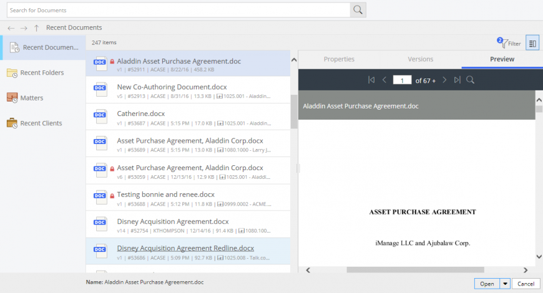Viewport: 543px width, 293px height.
Task: Click DOC icon of Aladdin Asset Purchase Agreement.doc
Action: [x=100, y=64]
